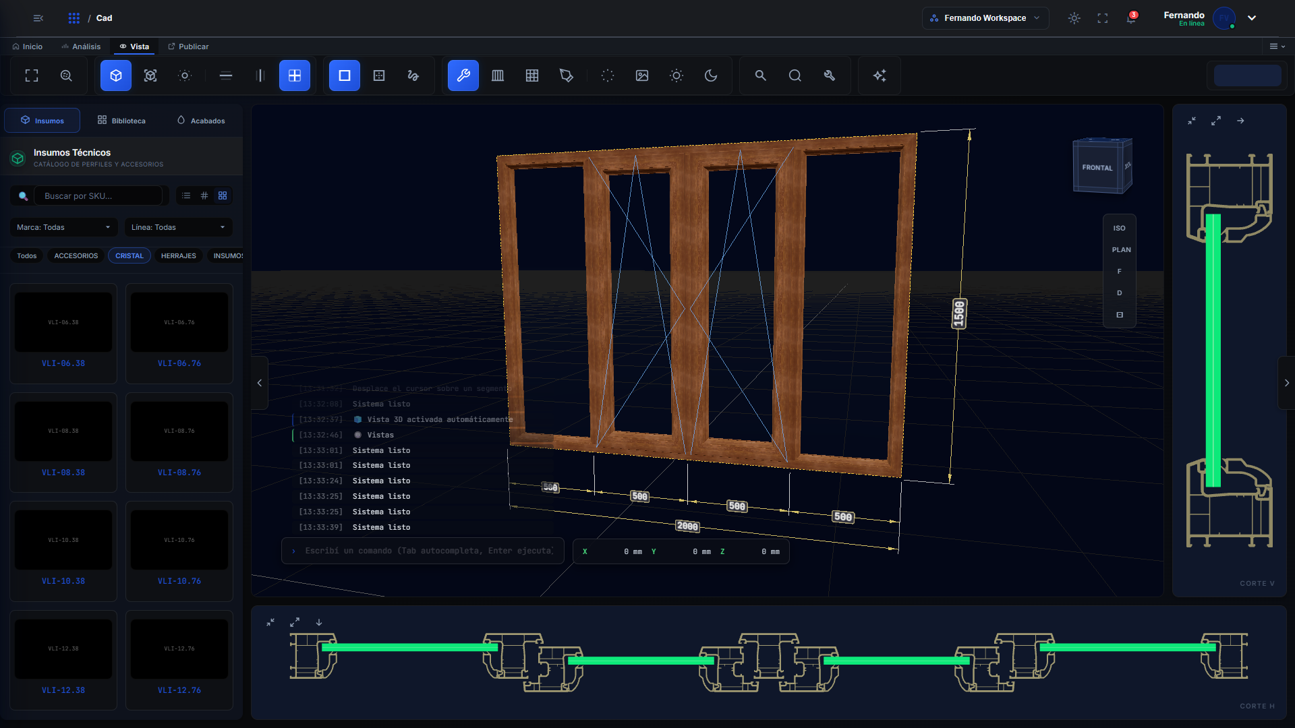Switch catalog to list view icon

(x=186, y=195)
